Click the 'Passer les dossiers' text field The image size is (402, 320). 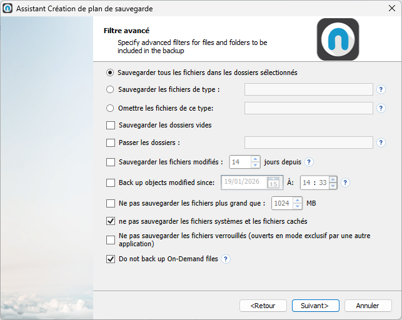[x=308, y=143]
